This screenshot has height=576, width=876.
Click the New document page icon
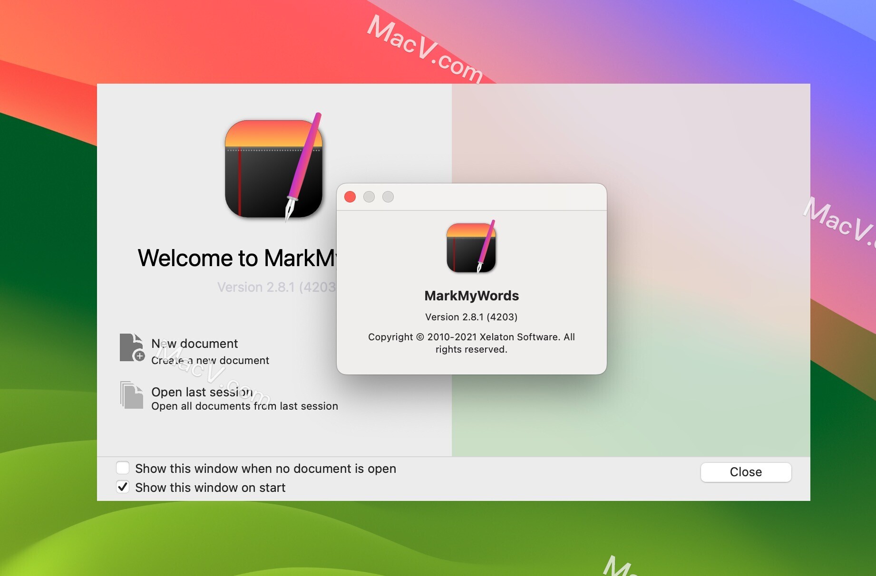coord(132,347)
